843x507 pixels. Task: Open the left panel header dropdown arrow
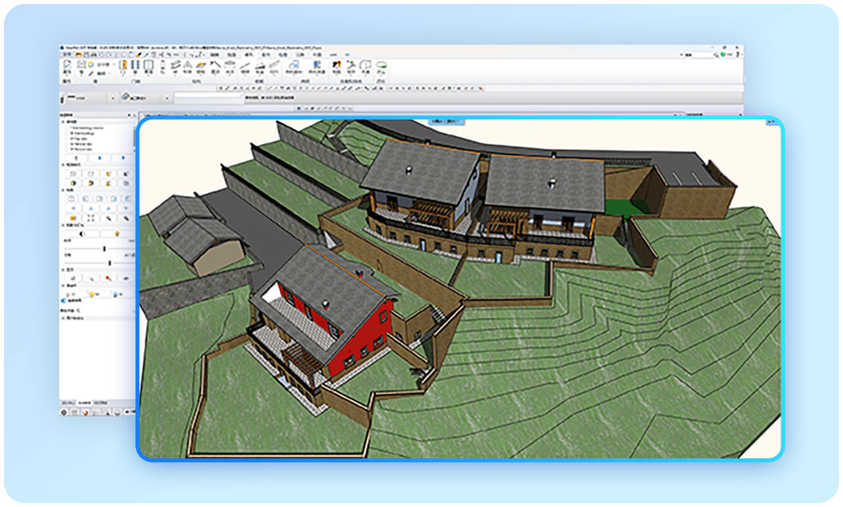pyautogui.click(x=129, y=115)
